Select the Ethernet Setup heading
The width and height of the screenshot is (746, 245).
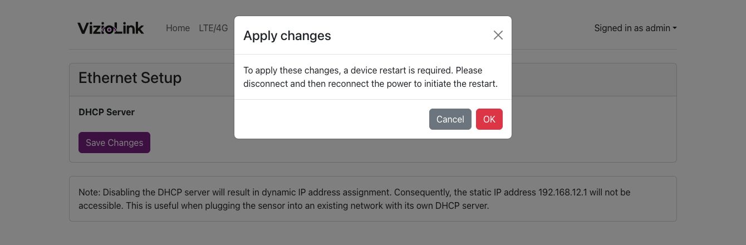tap(130, 77)
